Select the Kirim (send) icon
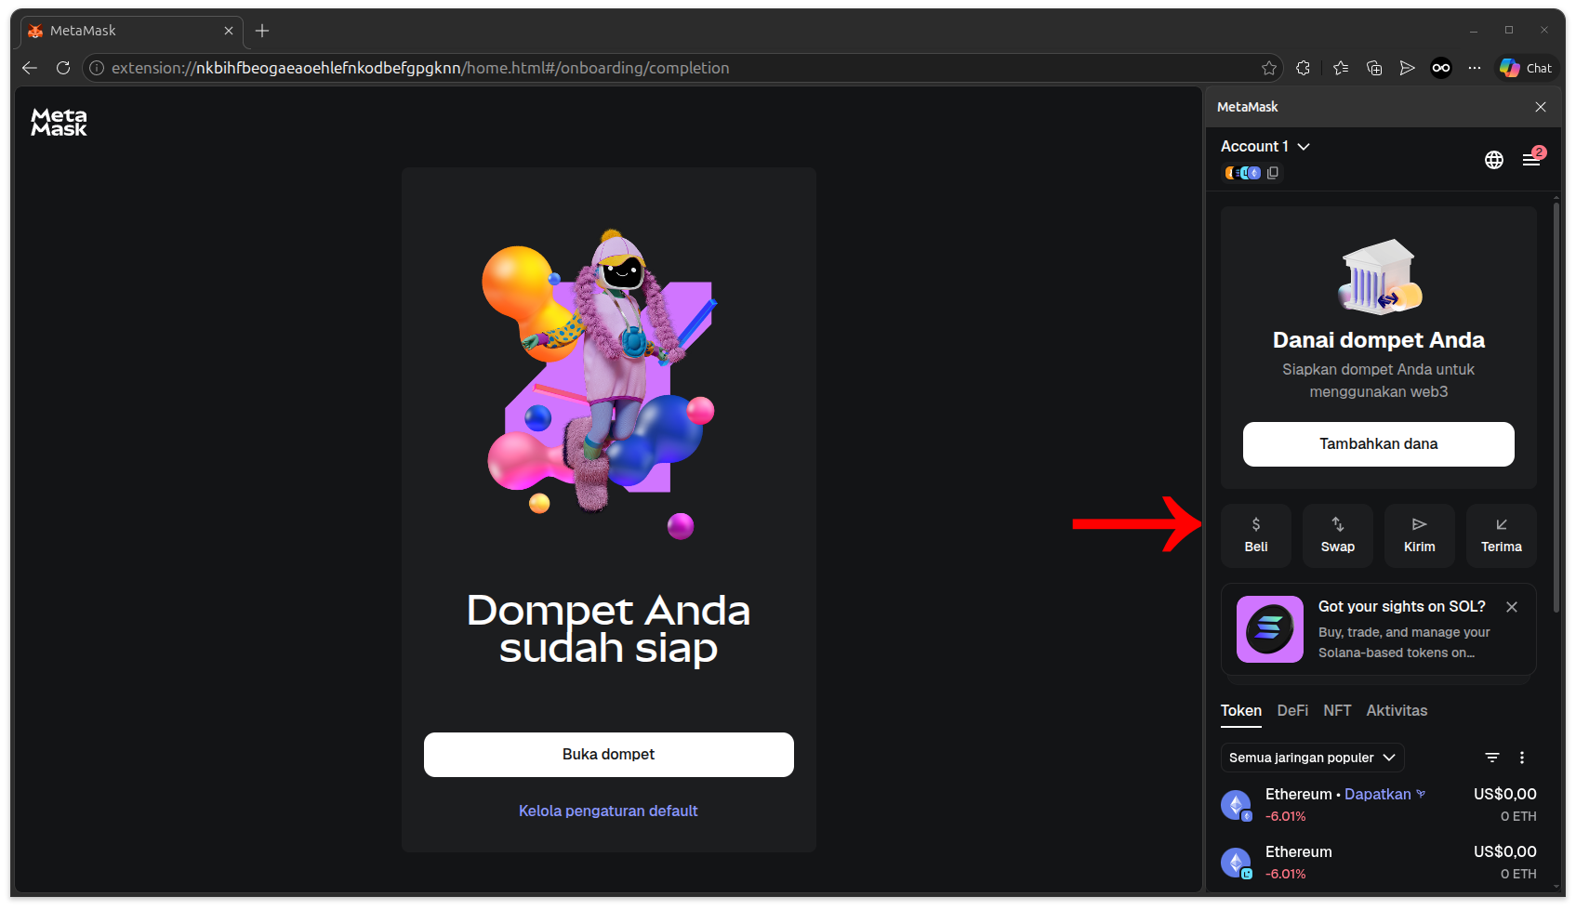 point(1419,534)
